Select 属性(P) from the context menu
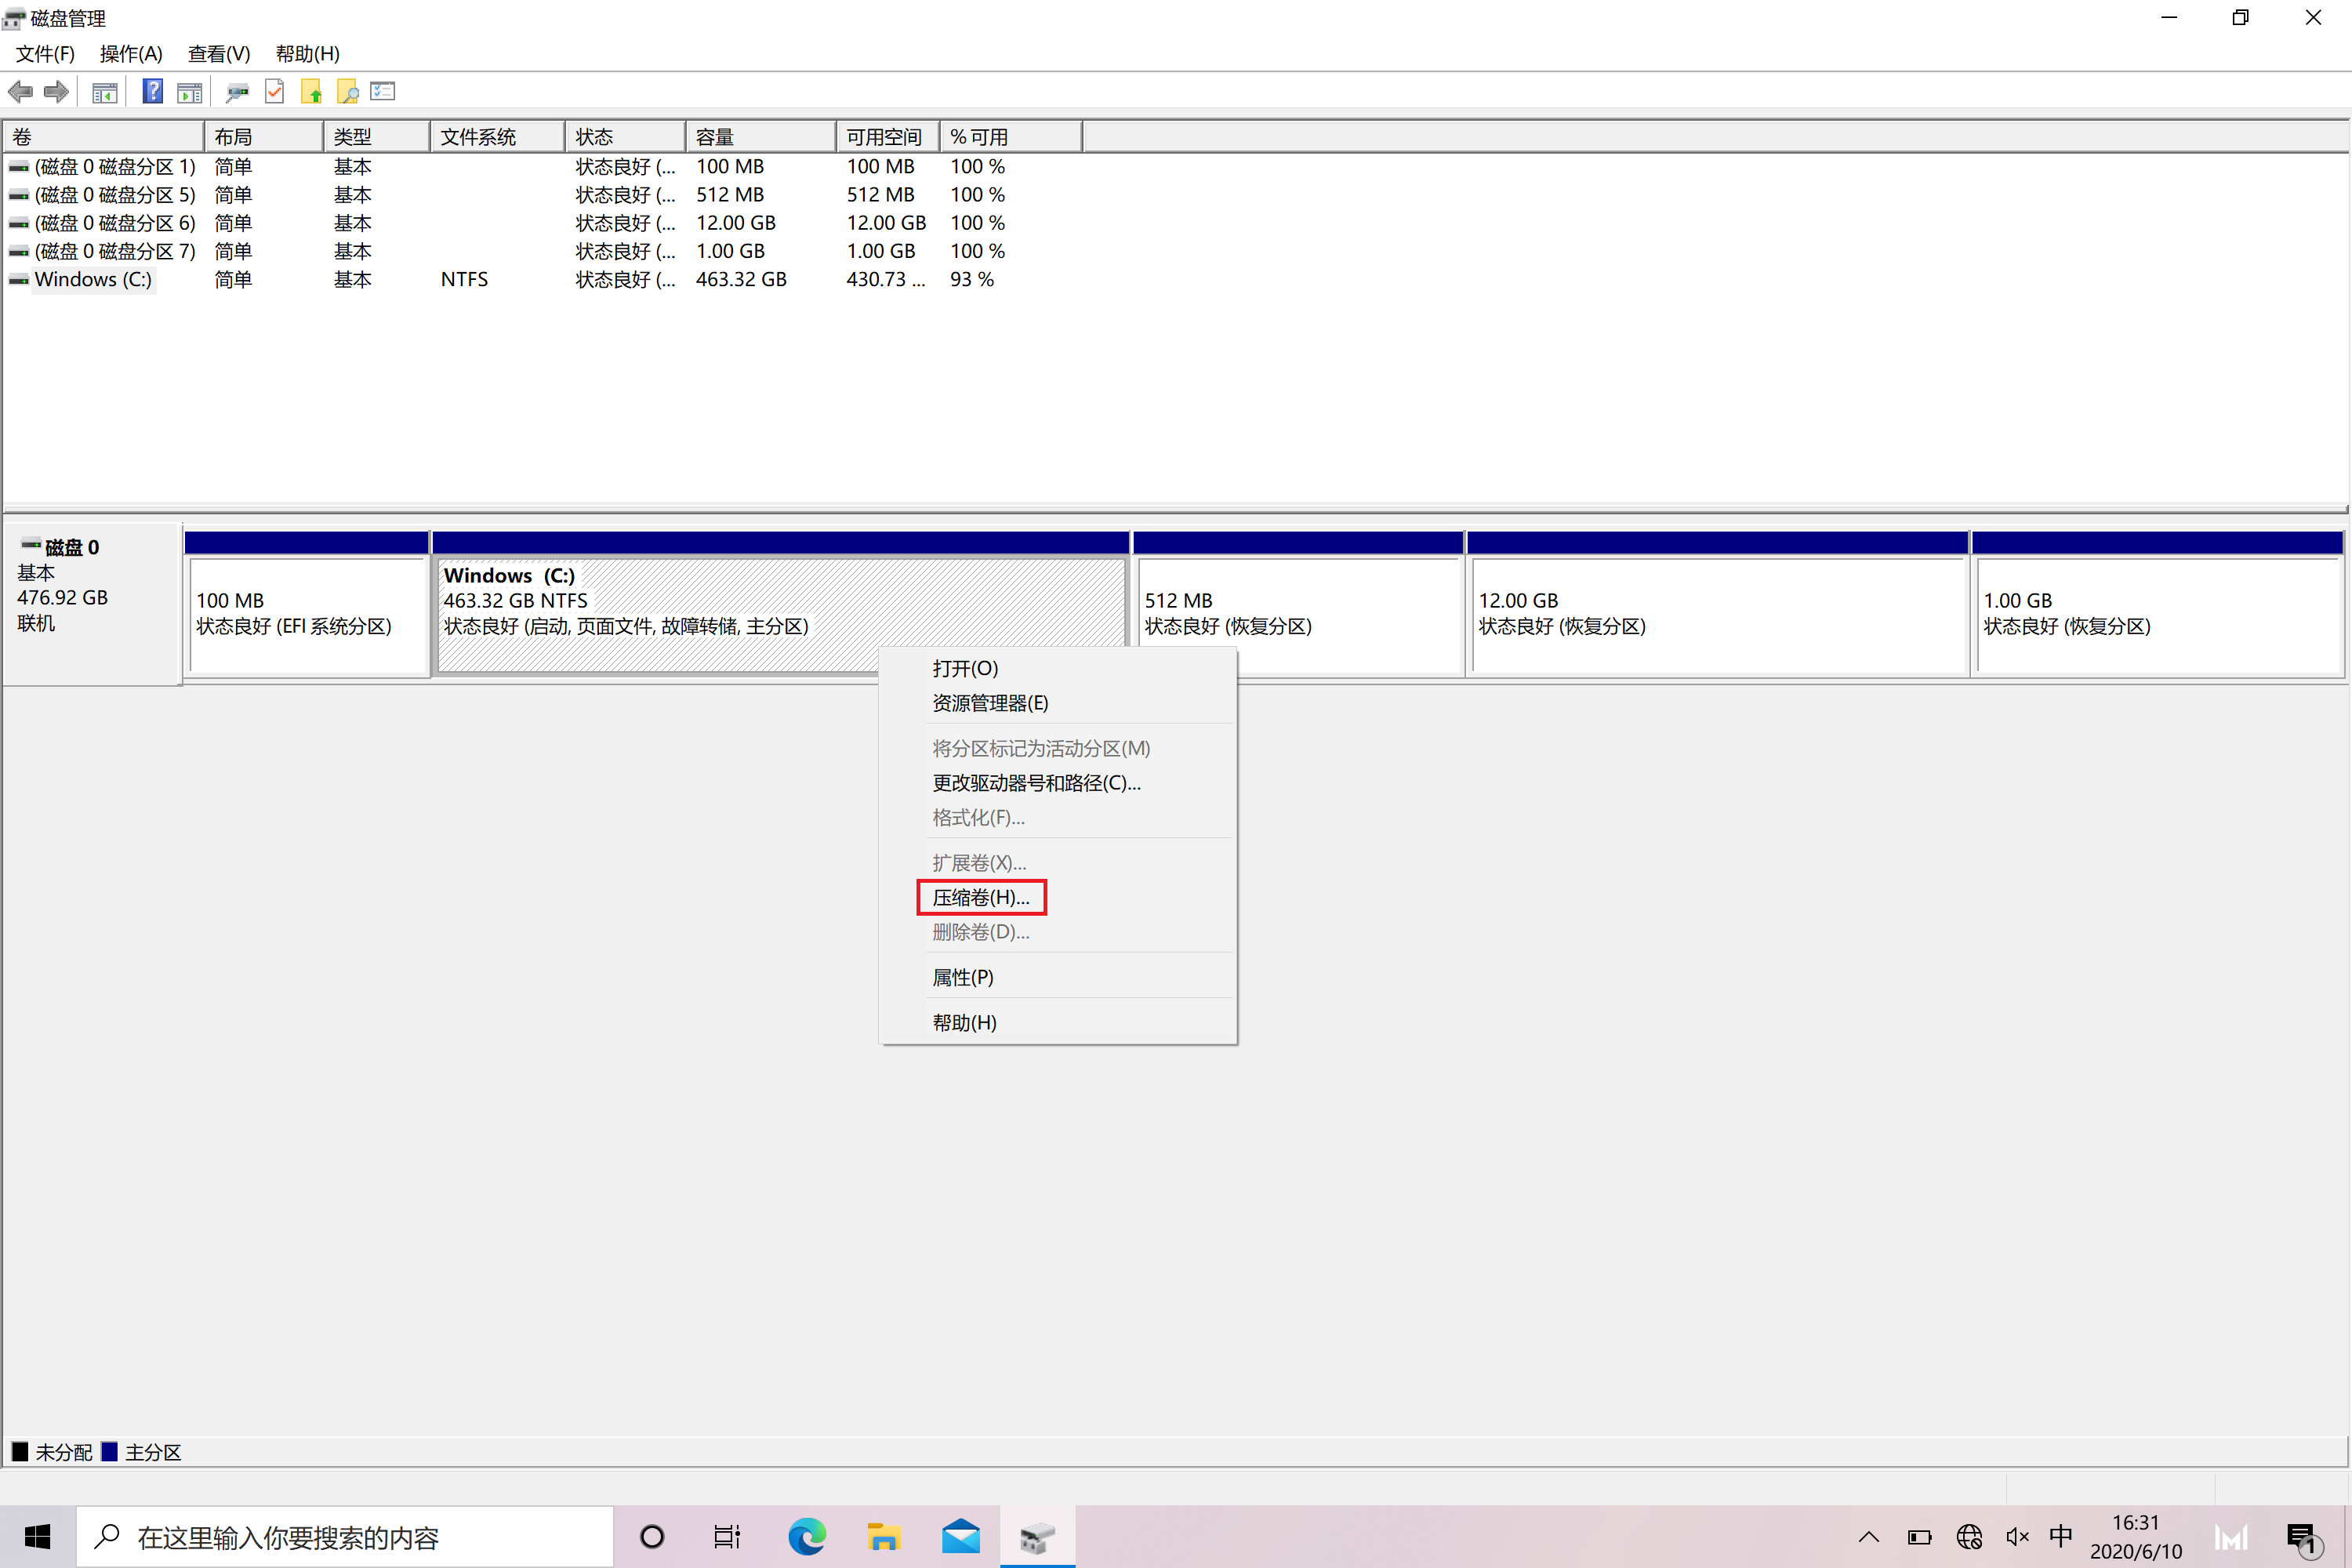Screen dimensions: 2352x1568 962,977
